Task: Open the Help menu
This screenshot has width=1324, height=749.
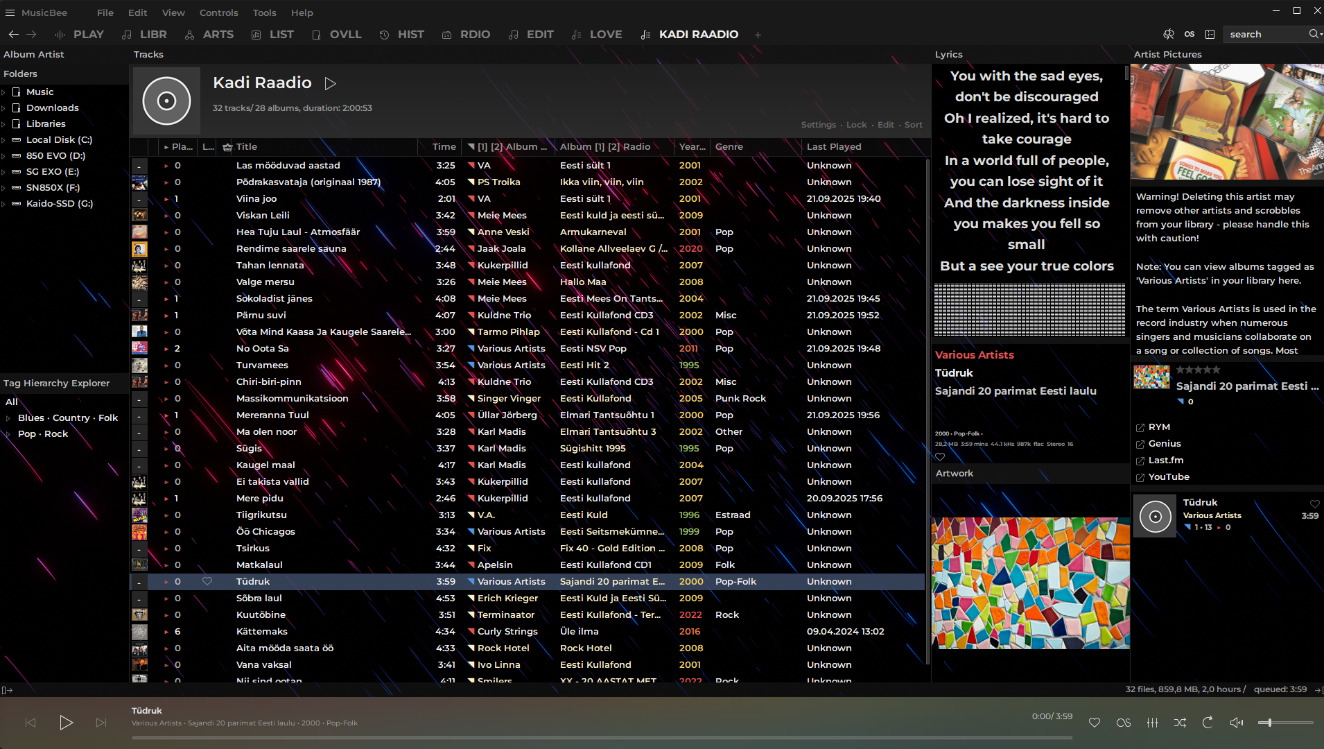Action: tap(302, 12)
